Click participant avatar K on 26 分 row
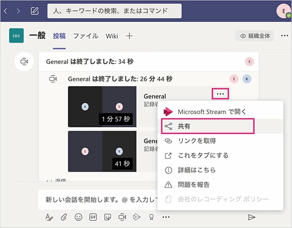The image size is (292, 228). 247,79
